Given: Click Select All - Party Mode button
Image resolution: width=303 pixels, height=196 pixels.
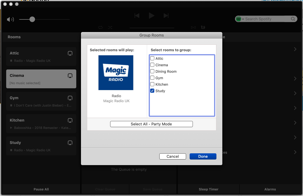Looking at the screenshot, I should pos(151,124).
